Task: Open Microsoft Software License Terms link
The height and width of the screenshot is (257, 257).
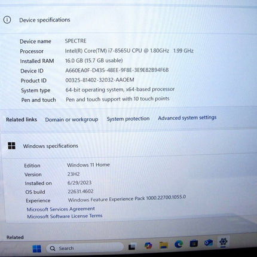Action: (65, 216)
